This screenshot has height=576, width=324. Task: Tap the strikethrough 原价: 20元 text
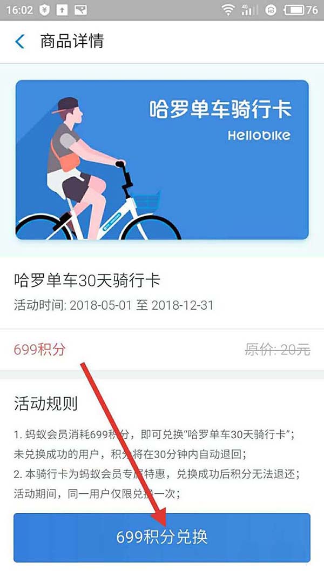(x=278, y=350)
